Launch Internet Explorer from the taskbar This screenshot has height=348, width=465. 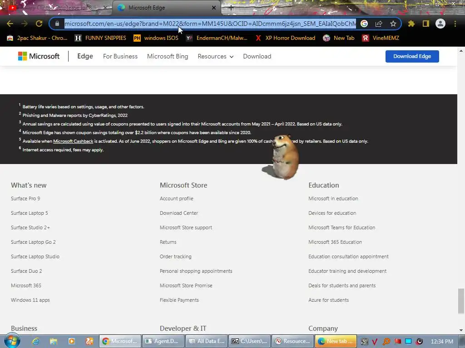(35, 341)
